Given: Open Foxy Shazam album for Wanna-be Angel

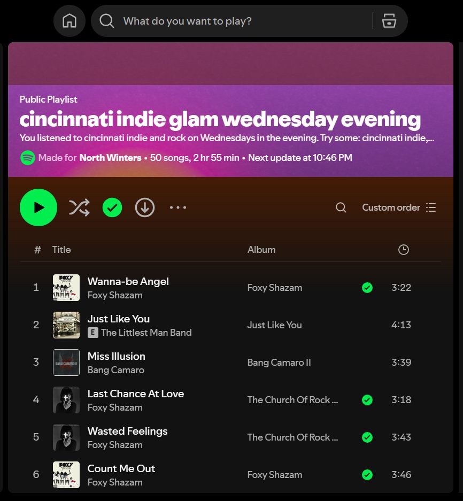Looking at the screenshot, I should tap(275, 288).
